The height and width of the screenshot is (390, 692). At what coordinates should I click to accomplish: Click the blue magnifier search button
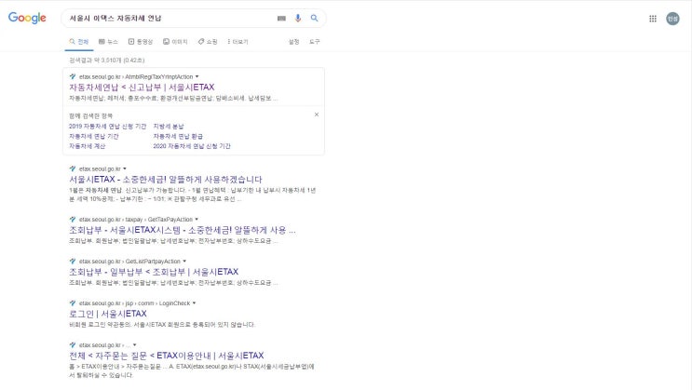314,18
